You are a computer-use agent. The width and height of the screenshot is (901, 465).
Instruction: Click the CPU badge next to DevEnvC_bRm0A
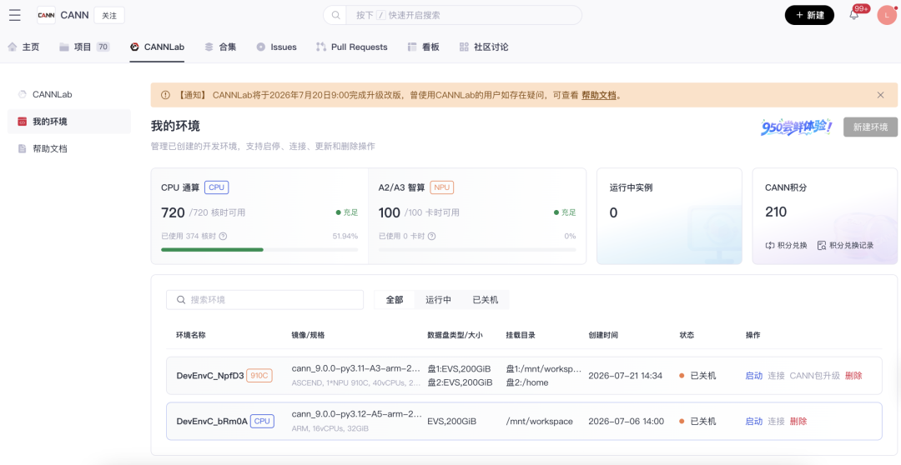pyautogui.click(x=262, y=422)
